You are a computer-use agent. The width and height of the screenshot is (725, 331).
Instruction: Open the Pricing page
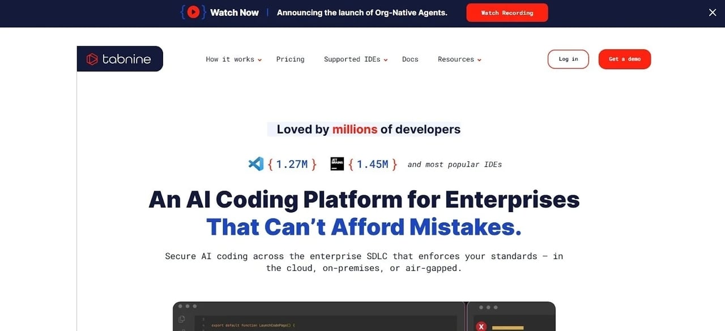[x=291, y=59]
